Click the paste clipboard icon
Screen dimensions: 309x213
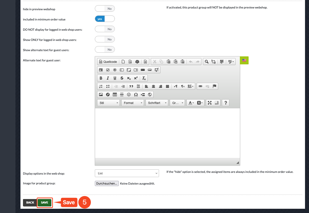click(169, 62)
